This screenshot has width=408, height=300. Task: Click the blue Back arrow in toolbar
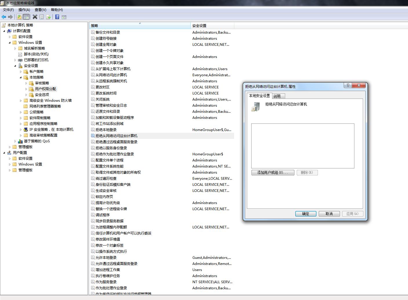pyautogui.click(x=4, y=17)
